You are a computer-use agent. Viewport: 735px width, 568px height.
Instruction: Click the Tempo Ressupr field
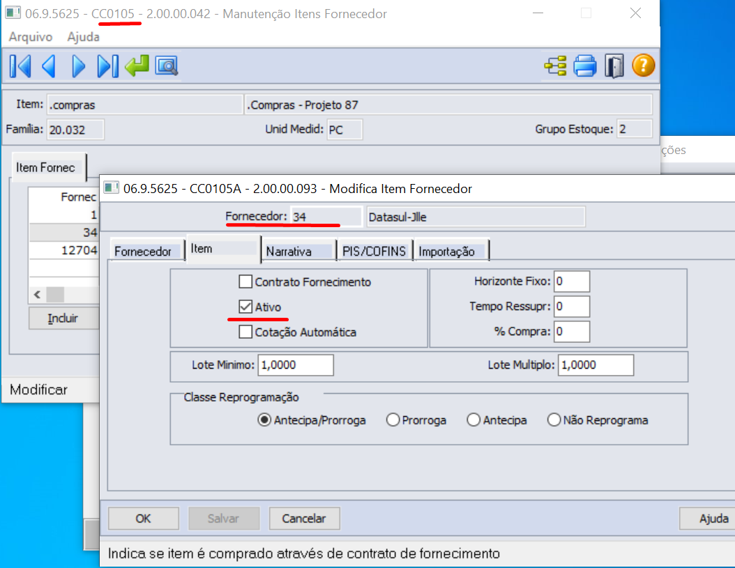[572, 307]
